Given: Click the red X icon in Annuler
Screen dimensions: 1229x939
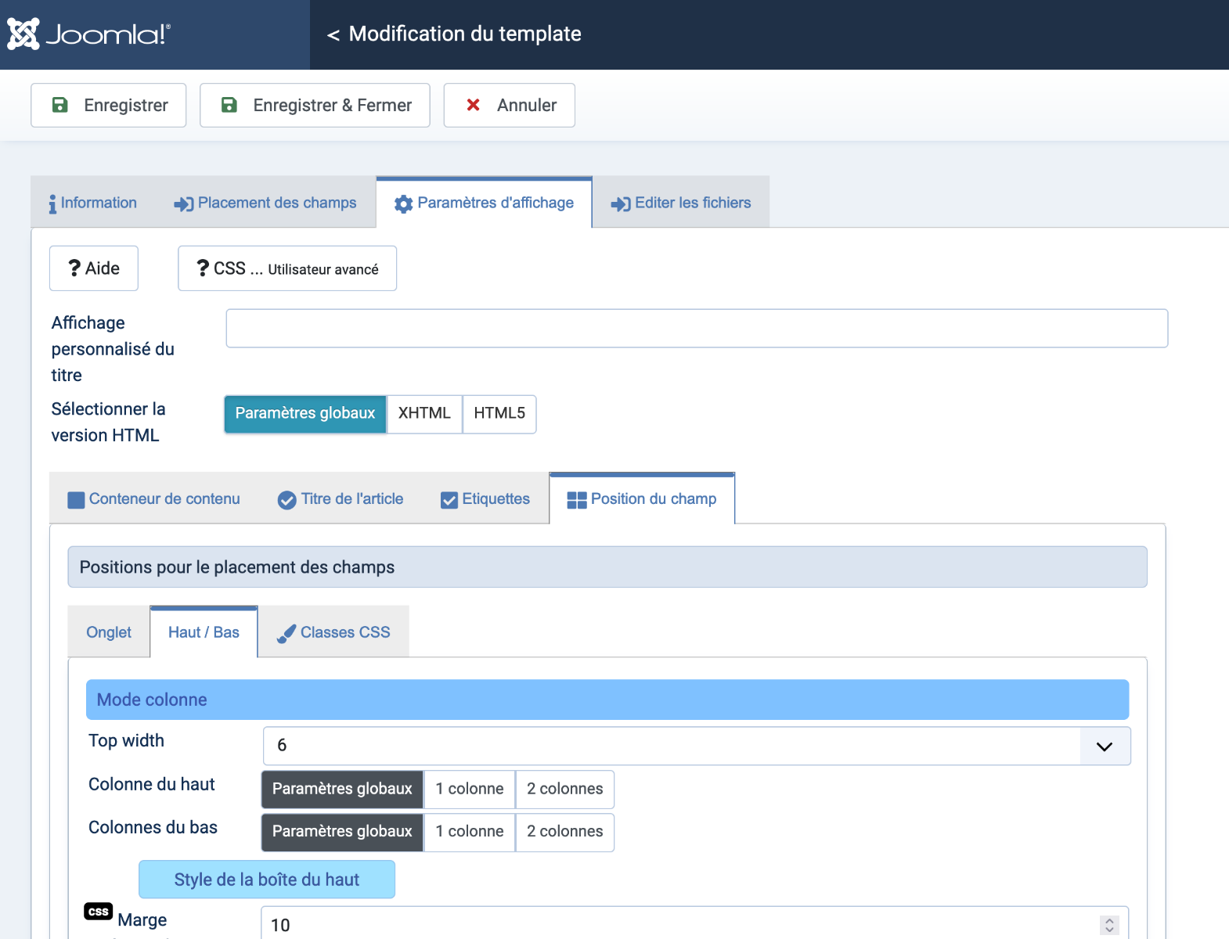Looking at the screenshot, I should (473, 105).
